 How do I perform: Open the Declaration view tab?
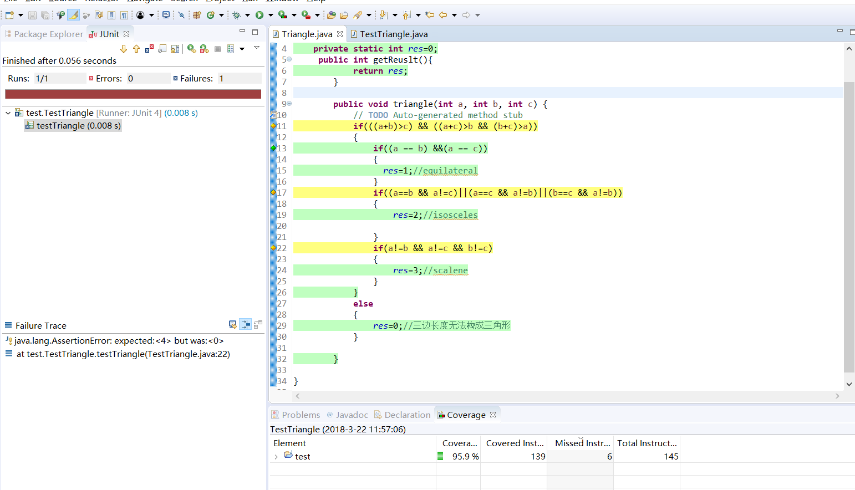(402, 415)
